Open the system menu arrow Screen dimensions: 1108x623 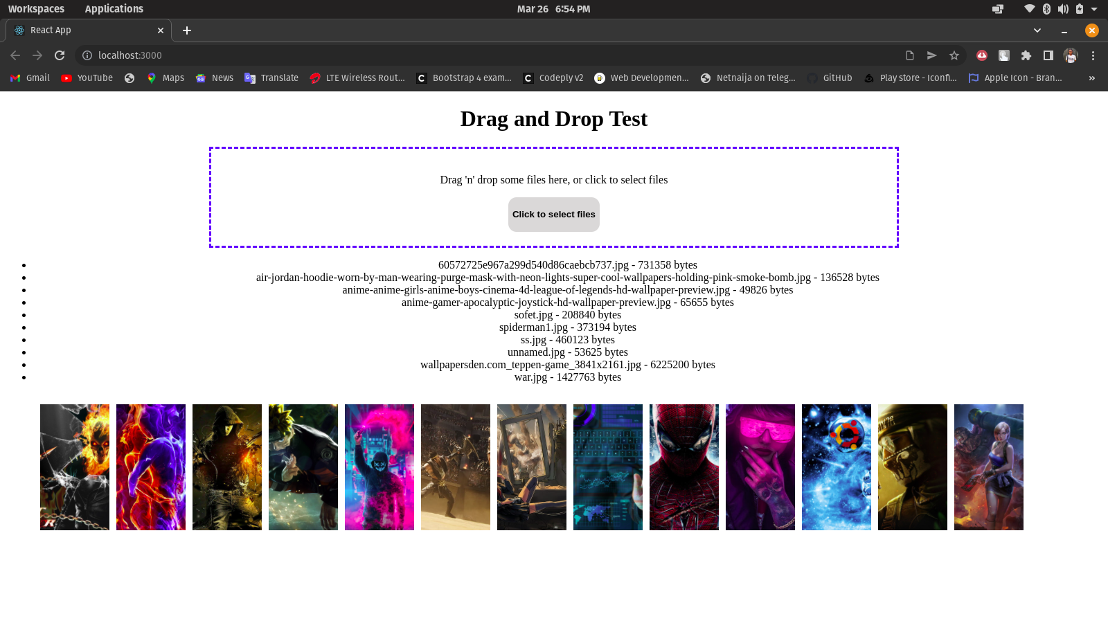(x=1094, y=9)
